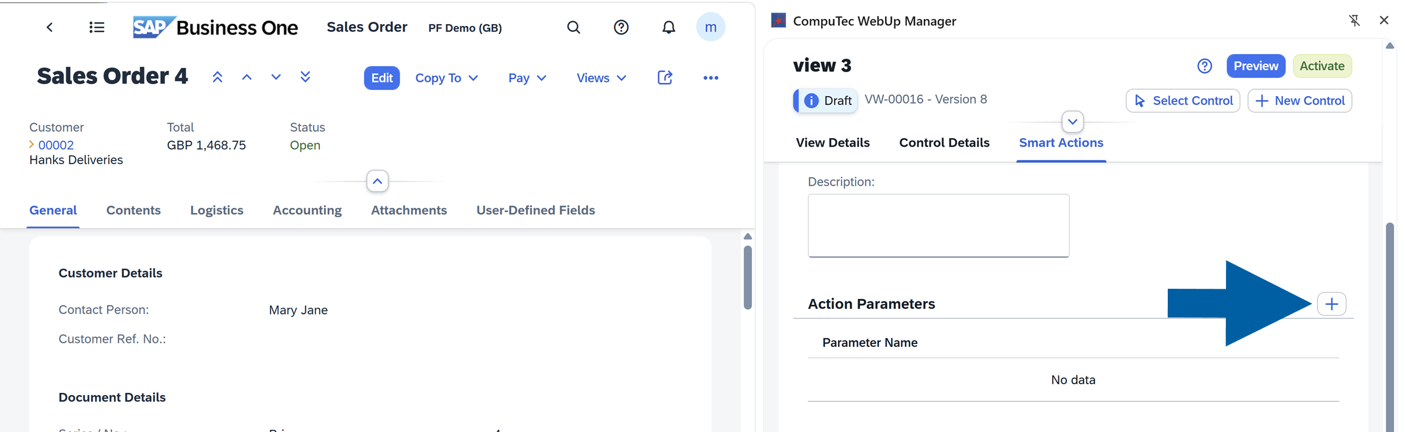Switch to the Accounting tab
Viewport: 1405px width, 432px height.
(307, 210)
